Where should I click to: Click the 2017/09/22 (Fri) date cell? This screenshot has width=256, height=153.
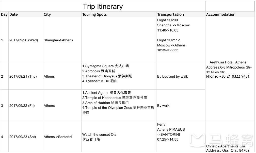[x=25, y=106]
